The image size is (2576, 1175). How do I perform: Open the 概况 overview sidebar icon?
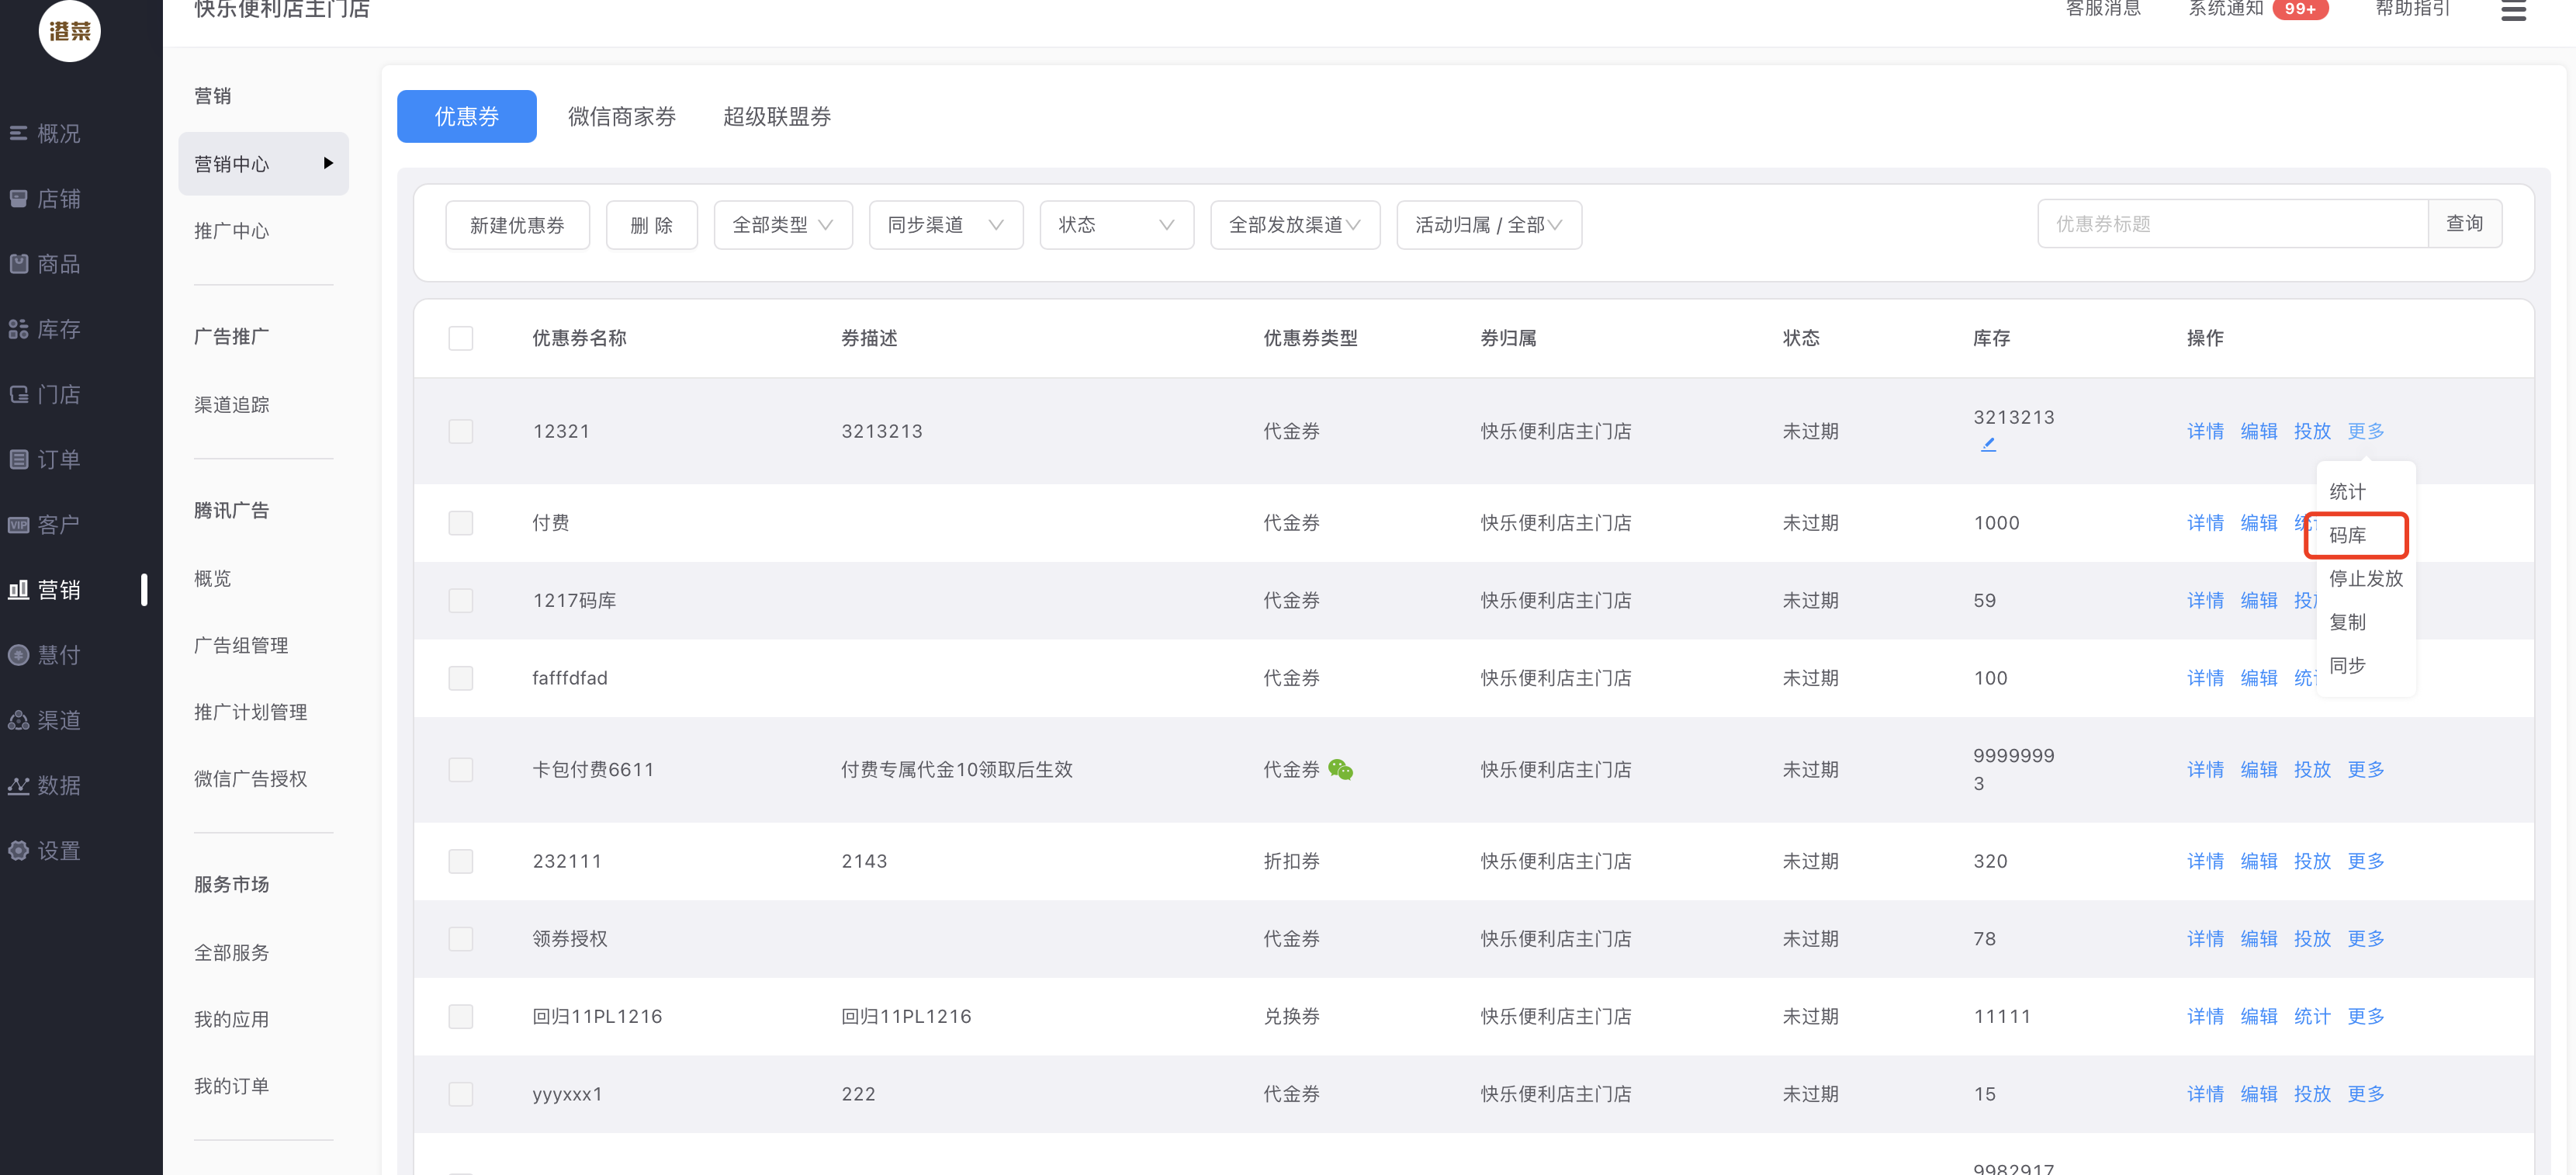(19, 133)
